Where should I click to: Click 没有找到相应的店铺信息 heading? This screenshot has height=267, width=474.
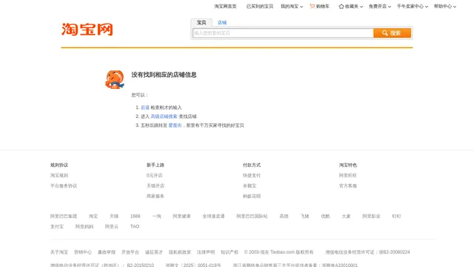coord(164,75)
